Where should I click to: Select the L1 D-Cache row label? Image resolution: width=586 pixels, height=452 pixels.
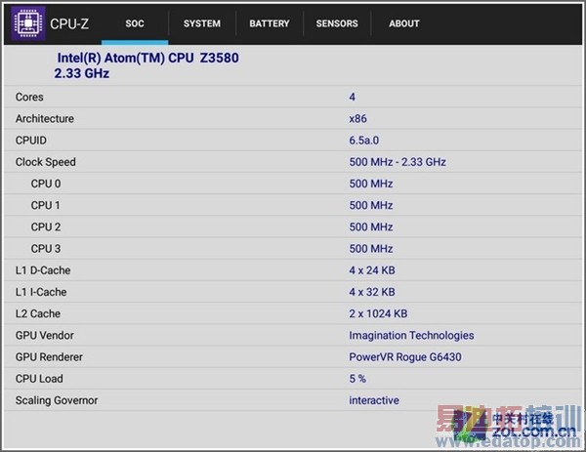click(43, 270)
